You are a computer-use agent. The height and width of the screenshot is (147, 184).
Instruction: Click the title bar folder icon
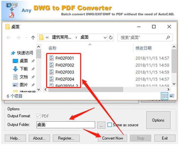click(7, 27)
